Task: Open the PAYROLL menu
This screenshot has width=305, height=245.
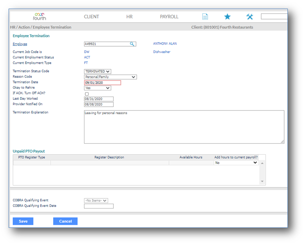Action: (x=169, y=17)
